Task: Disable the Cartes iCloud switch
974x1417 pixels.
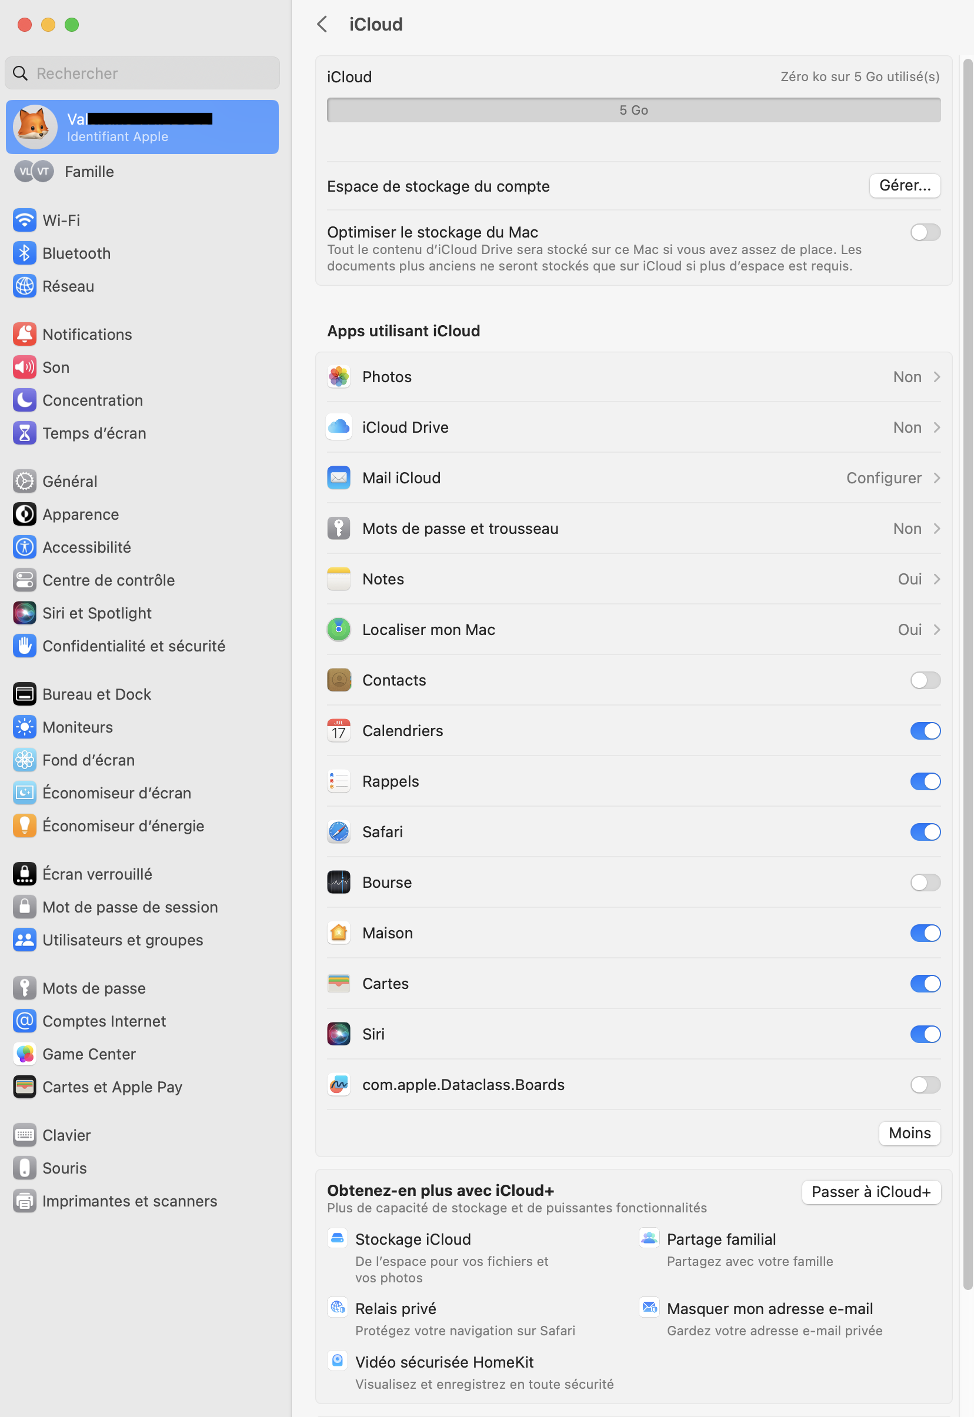Action: click(925, 984)
